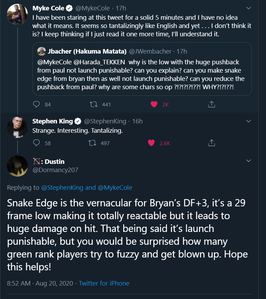Open Jbacher's small avatar in quote
Viewport: 266px width, 299px height.
point(41,51)
